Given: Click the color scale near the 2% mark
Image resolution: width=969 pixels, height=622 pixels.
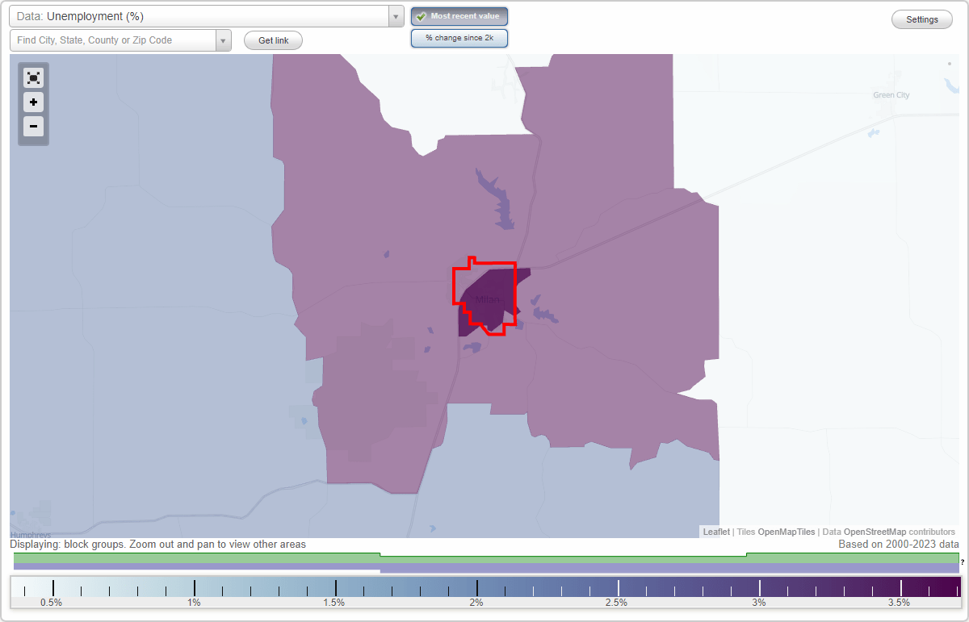Looking at the screenshot, I should (476, 587).
